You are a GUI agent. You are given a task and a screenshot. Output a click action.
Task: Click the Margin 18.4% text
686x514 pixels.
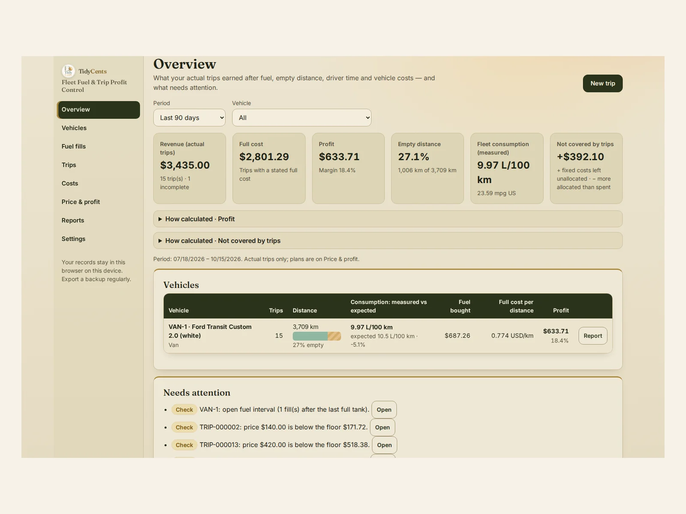coord(337,170)
